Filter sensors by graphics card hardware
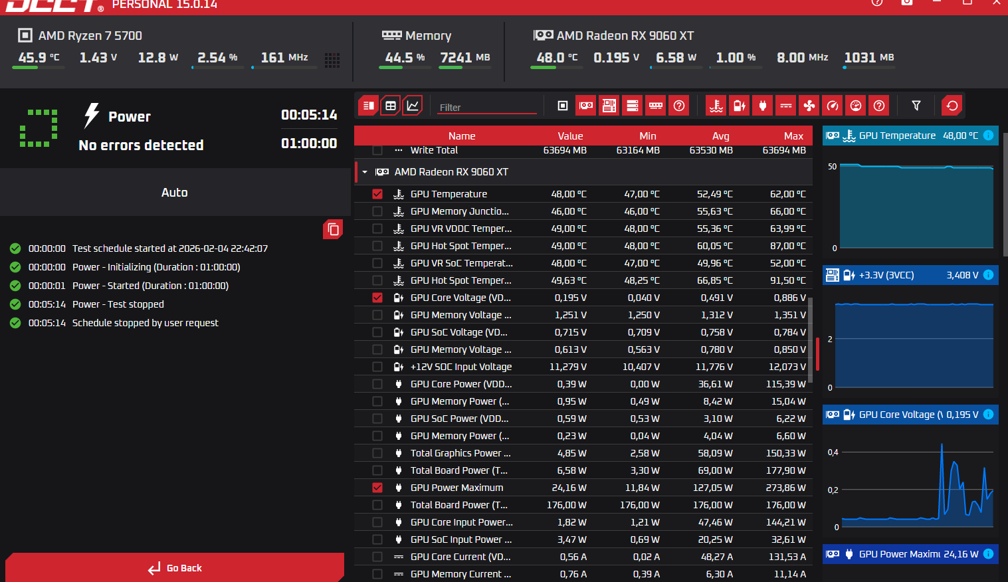This screenshot has width=1008, height=582. (586, 106)
